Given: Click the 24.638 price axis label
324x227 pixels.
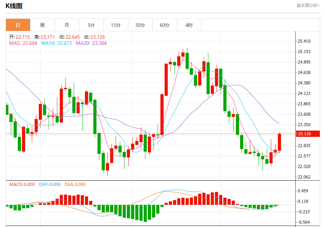Looking at the screenshot, I should click(304, 72).
